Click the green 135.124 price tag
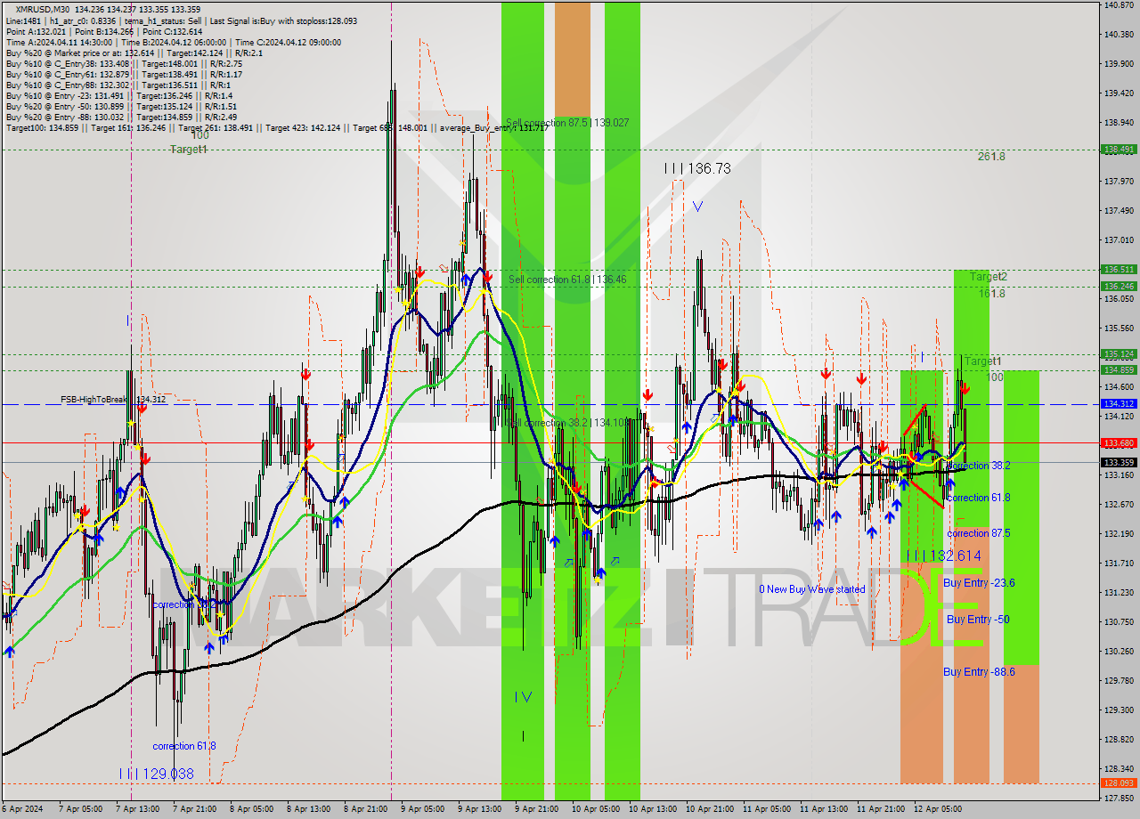This screenshot has height=819, width=1140. coord(1120,353)
